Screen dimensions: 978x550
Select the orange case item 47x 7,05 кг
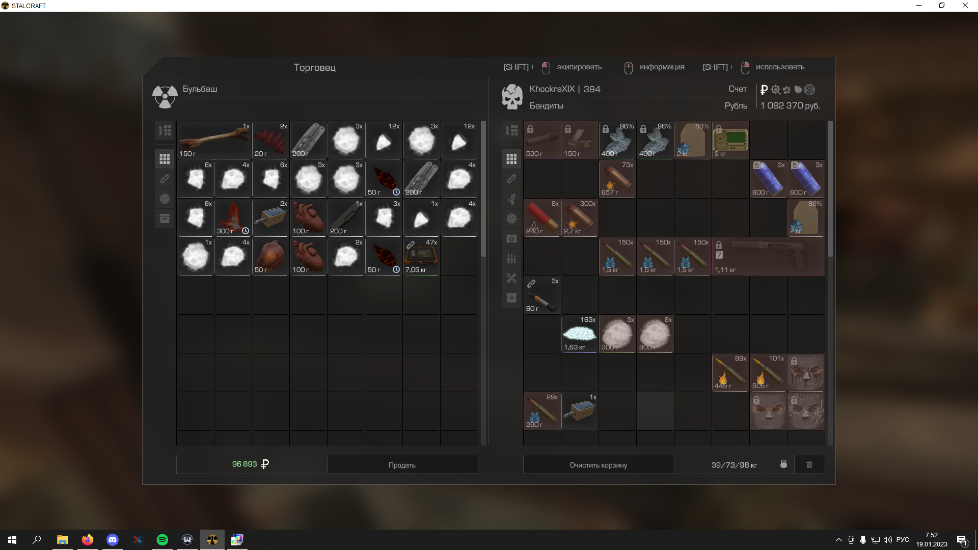coord(421,256)
